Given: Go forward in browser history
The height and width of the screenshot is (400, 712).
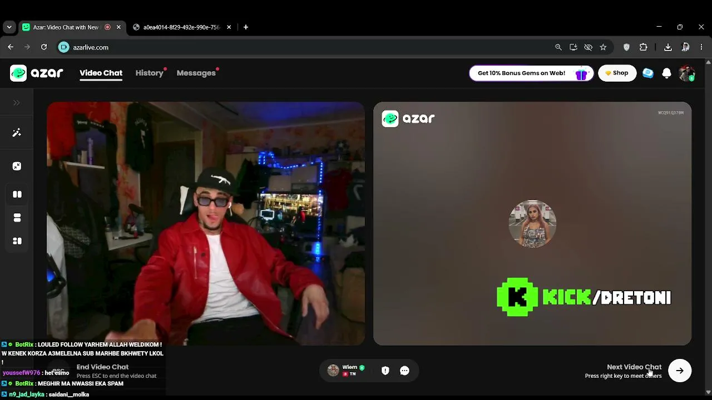Looking at the screenshot, I should point(27,47).
